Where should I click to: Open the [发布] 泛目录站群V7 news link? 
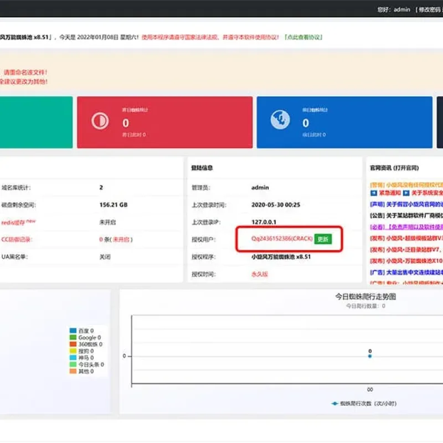406,250
